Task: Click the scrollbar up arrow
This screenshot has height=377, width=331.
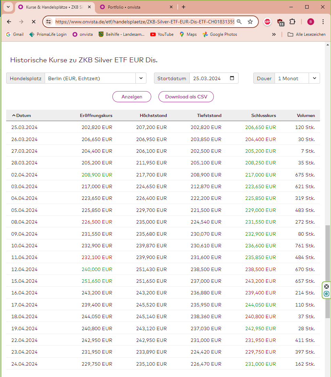Action: pos(328,45)
